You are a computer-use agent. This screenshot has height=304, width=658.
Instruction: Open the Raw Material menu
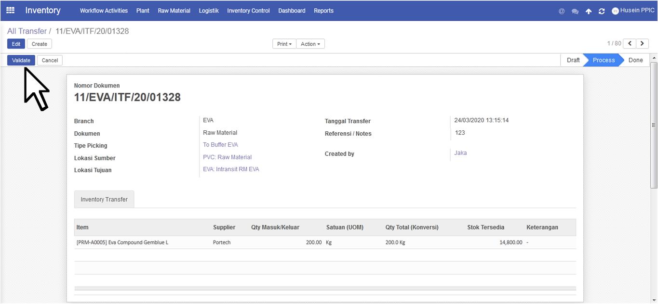[x=174, y=11]
